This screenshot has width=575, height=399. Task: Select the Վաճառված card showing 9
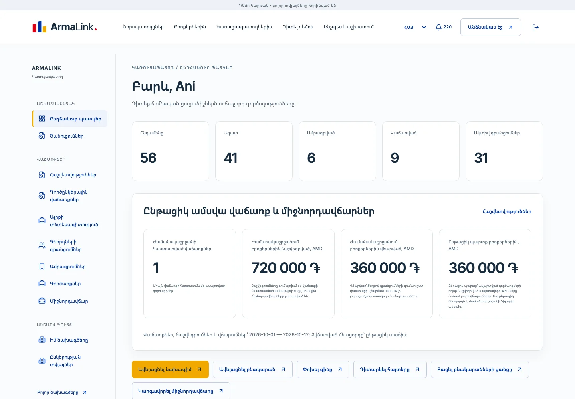[421, 151]
